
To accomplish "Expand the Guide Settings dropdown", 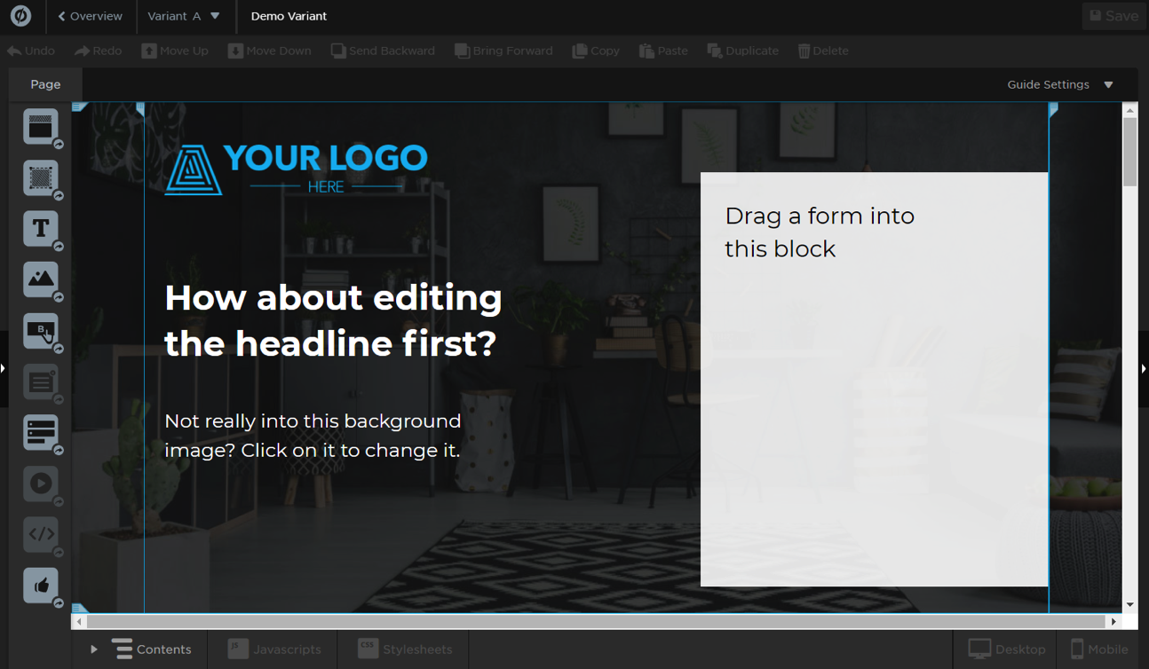I will [1060, 84].
